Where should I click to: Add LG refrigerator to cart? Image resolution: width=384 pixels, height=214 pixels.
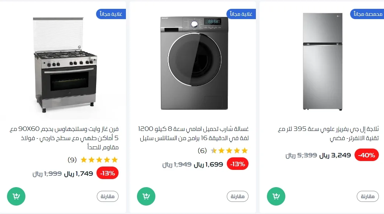click(x=276, y=197)
